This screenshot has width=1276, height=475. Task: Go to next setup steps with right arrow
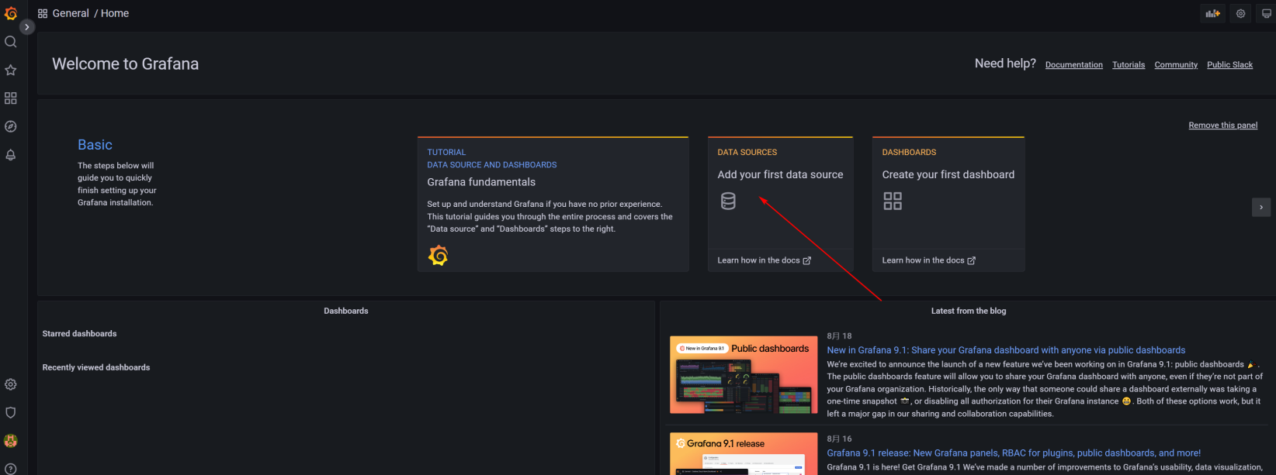pyautogui.click(x=1261, y=207)
